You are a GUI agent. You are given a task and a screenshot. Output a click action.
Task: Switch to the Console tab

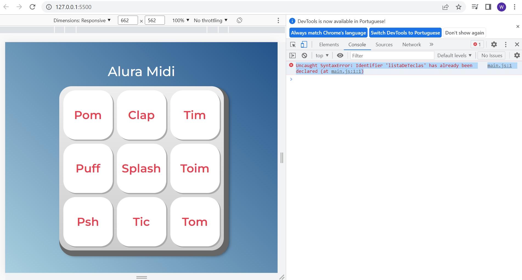coord(357,44)
